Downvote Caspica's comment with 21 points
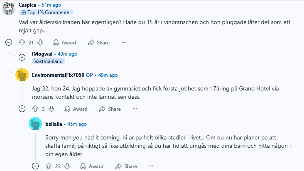 coord(40,42)
